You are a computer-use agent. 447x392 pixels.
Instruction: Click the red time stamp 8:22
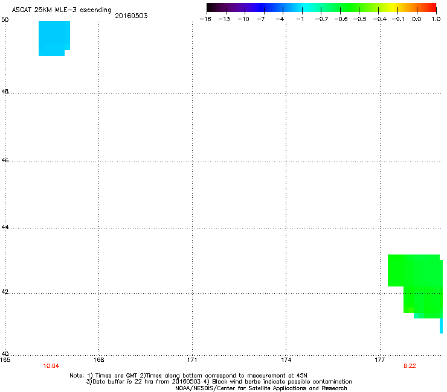pos(410,366)
